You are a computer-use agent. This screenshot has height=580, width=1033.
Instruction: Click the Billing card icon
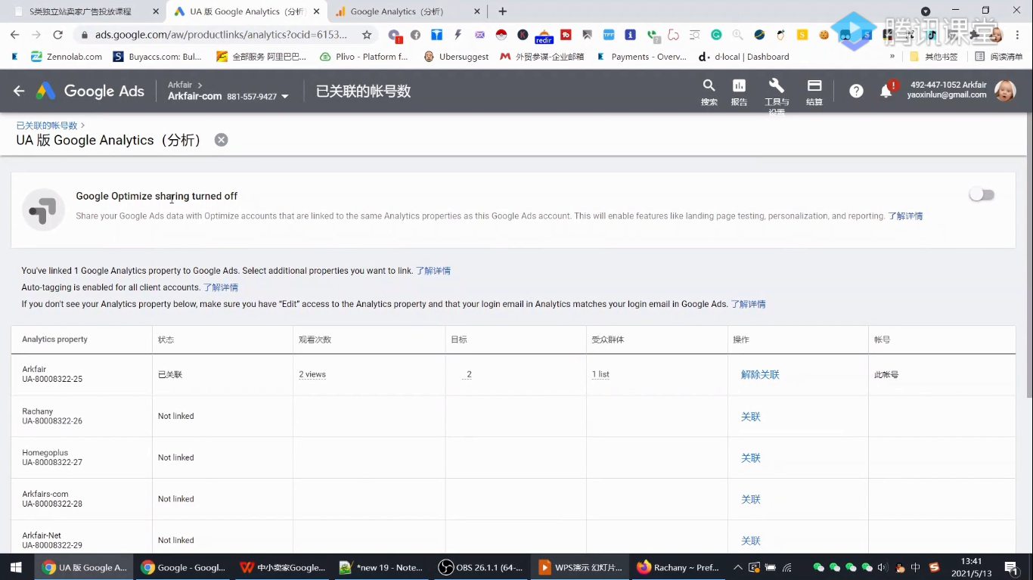coord(814,86)
